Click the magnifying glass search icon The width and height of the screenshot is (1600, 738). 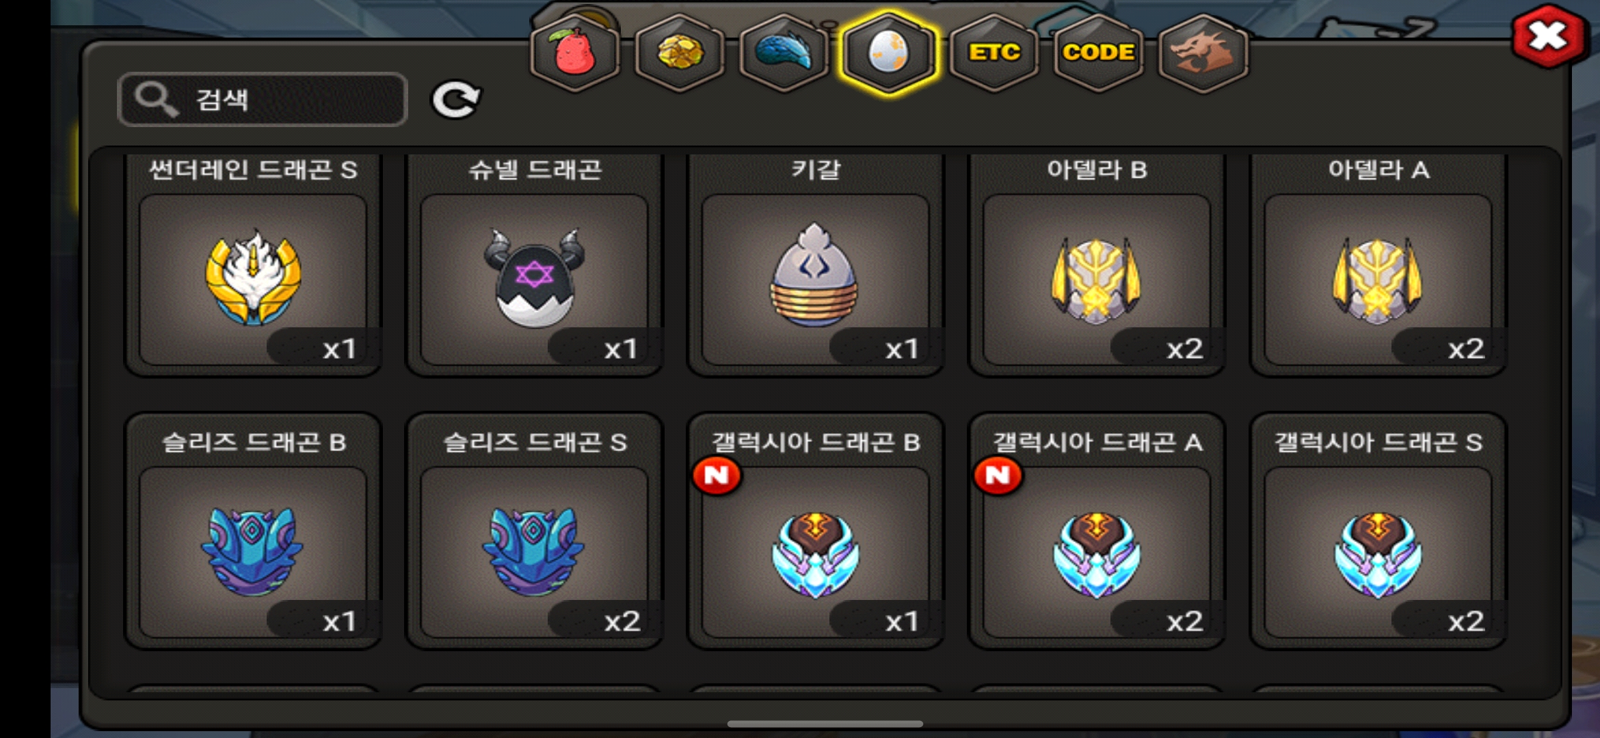point(156,100)
